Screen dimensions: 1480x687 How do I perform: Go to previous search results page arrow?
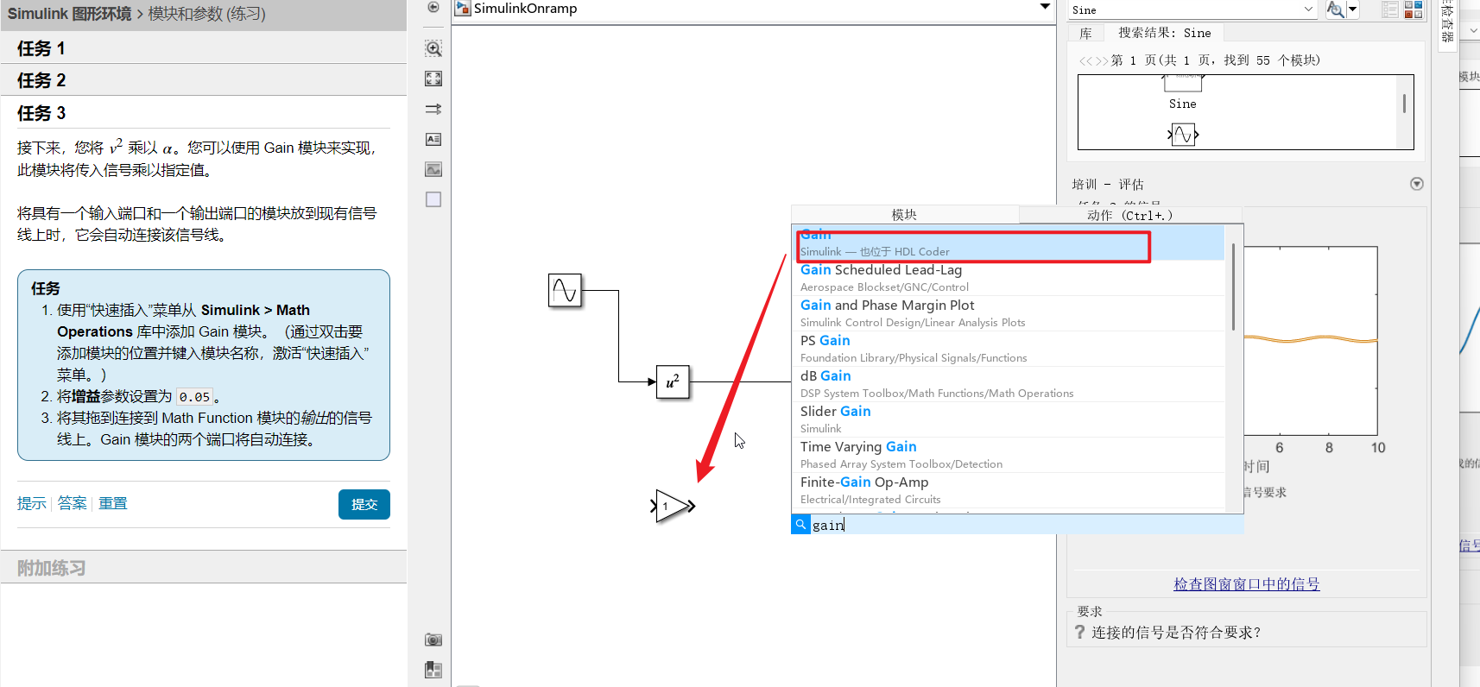click(1085, 60)
